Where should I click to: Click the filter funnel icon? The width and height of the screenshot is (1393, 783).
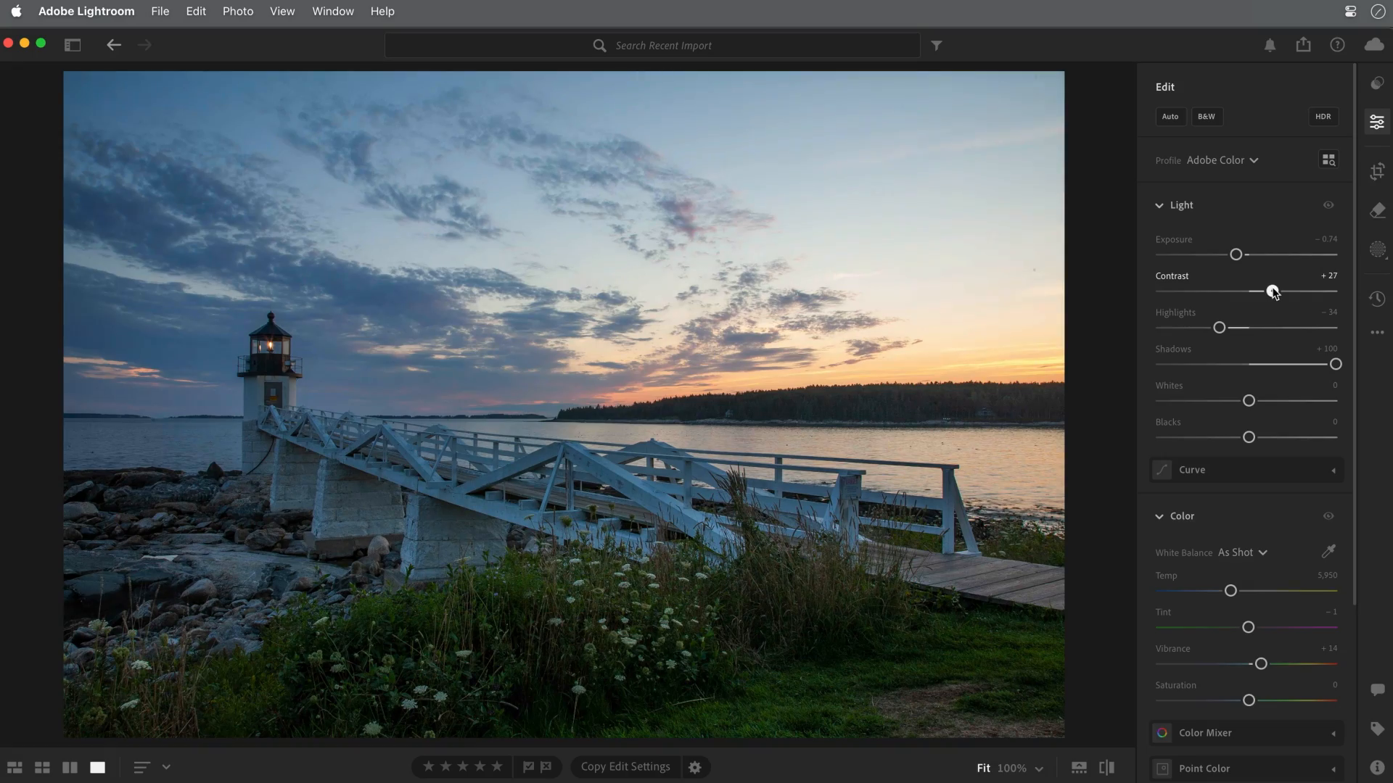937,46
